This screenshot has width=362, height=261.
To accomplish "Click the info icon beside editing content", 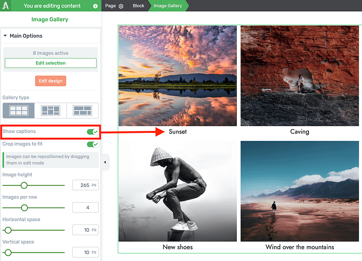I will coord(96,6).
